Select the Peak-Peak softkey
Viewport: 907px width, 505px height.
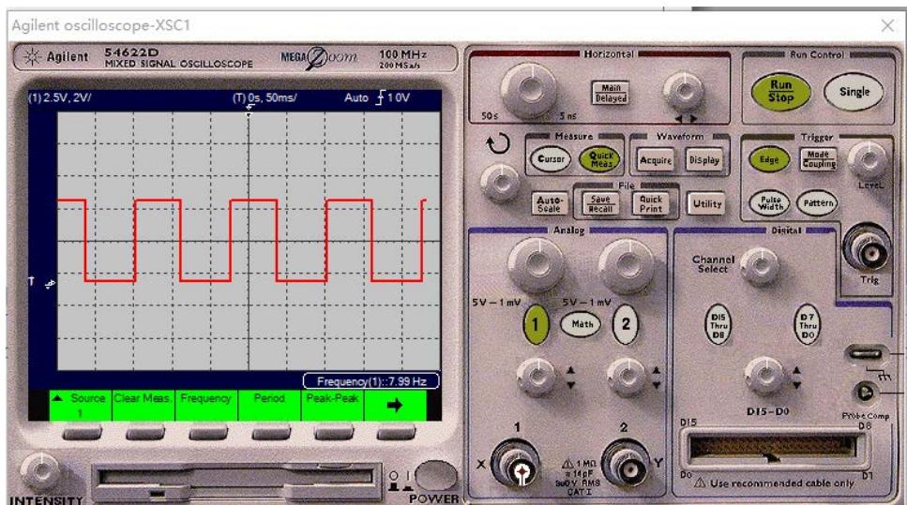click(331, 404)
